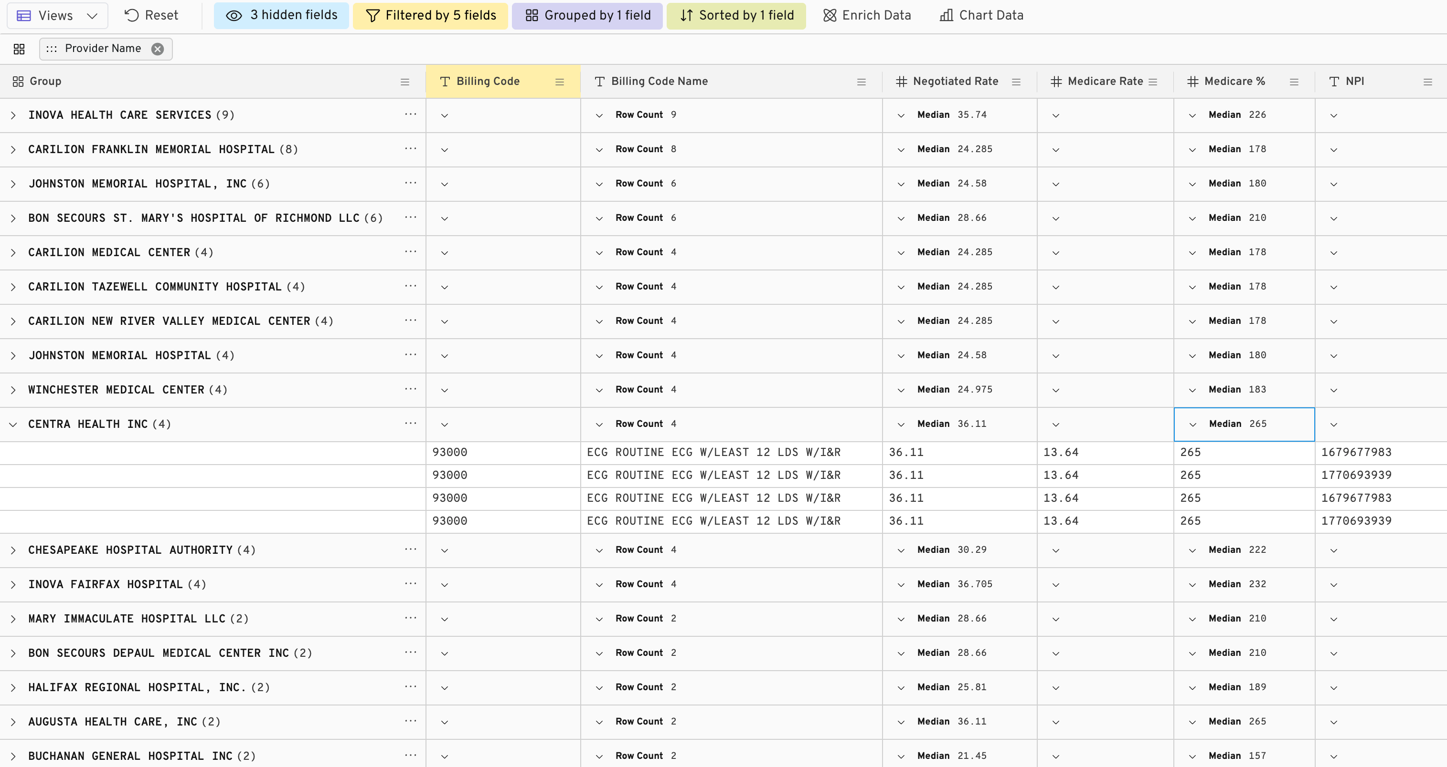
Task: Click the grouping grid icon beside Provider Name
Action: 19,49
